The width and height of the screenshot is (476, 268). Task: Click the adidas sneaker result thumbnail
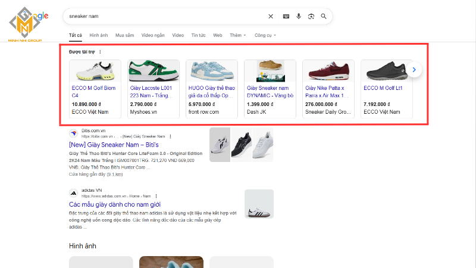[x=259, y=204]
